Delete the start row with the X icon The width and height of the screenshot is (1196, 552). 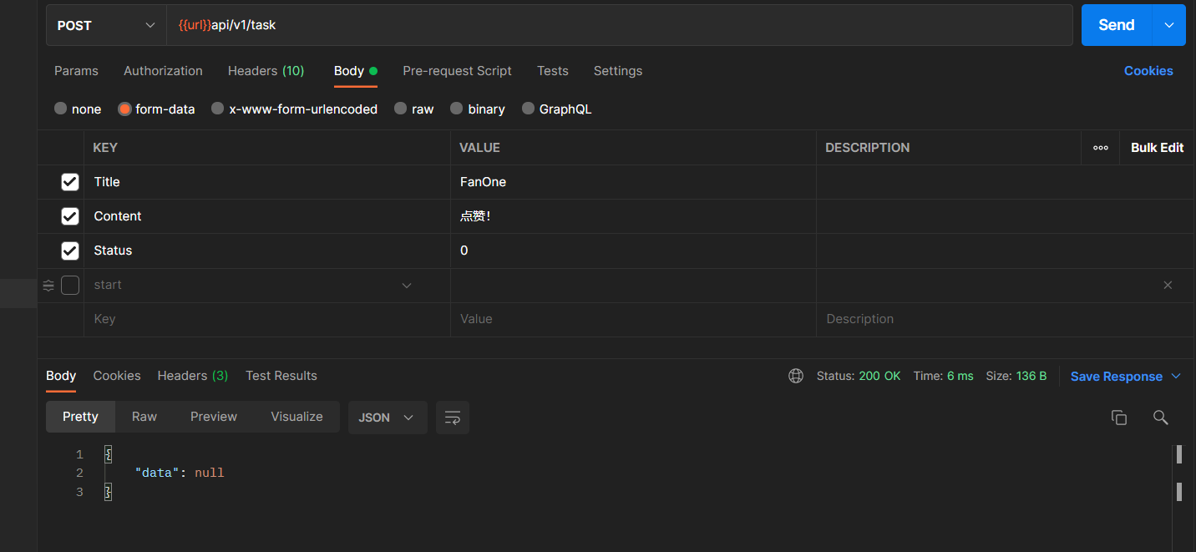[x=1168, y=286]
